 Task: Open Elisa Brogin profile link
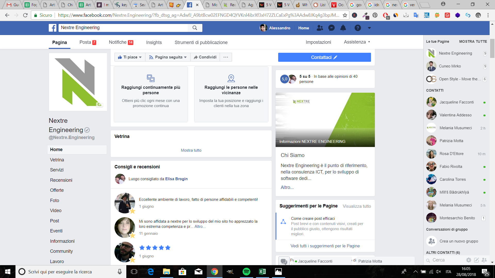click(176, 179)
